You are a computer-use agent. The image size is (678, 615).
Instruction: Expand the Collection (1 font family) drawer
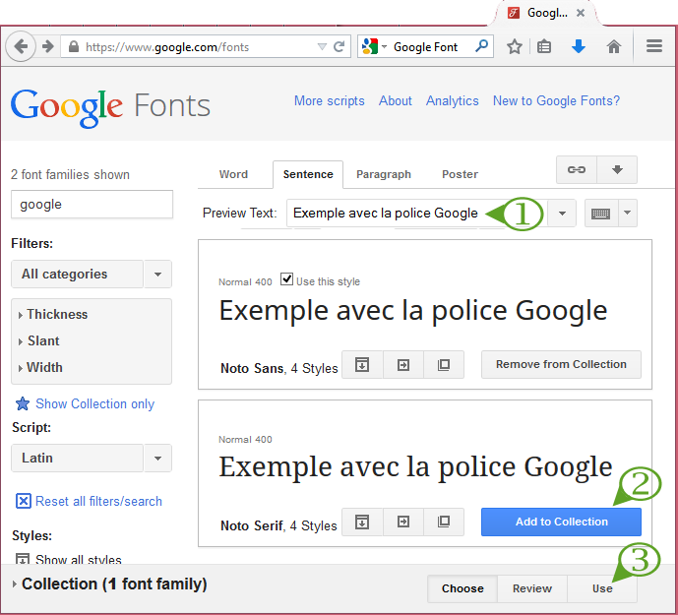tap(109, 584)
